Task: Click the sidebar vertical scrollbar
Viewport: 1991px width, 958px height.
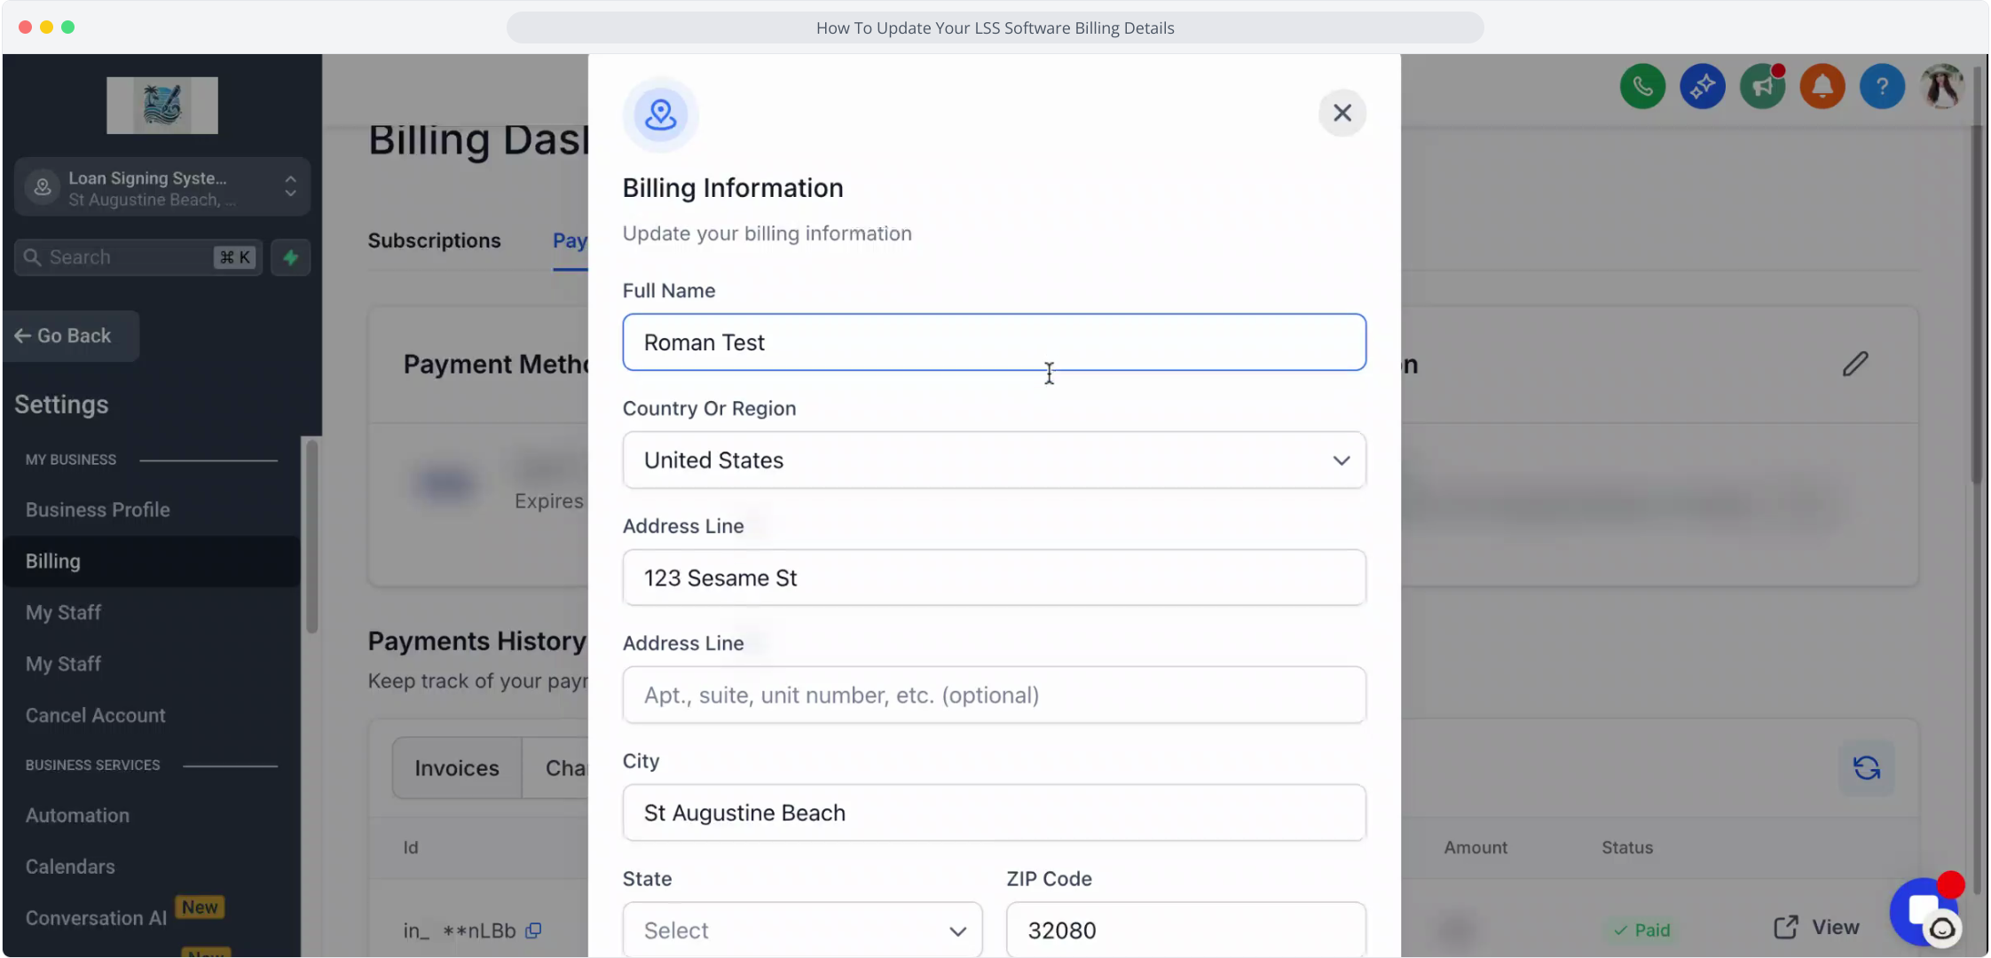Action: point(311,537)
